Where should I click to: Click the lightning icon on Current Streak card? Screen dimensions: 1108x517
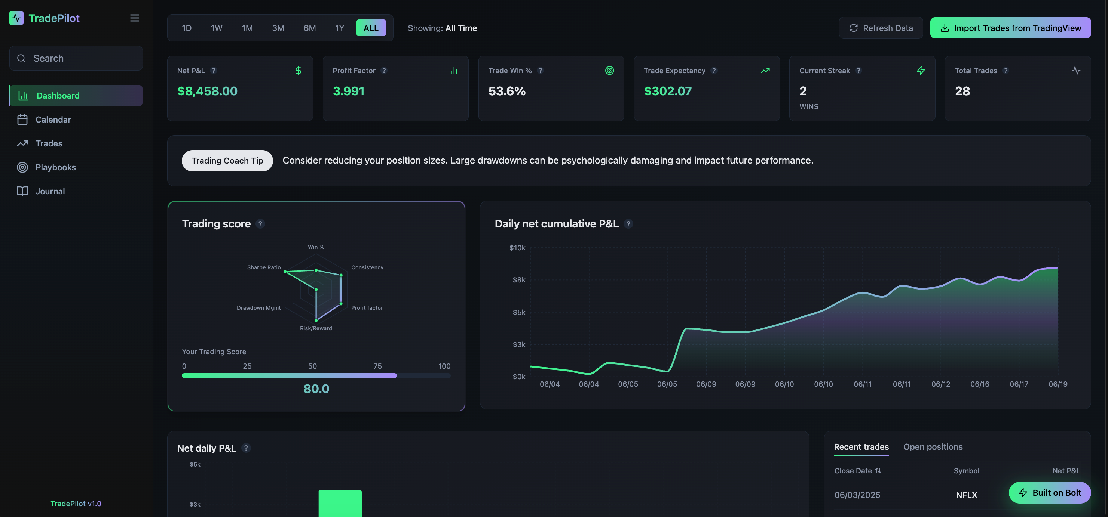[x=921, y=71]
